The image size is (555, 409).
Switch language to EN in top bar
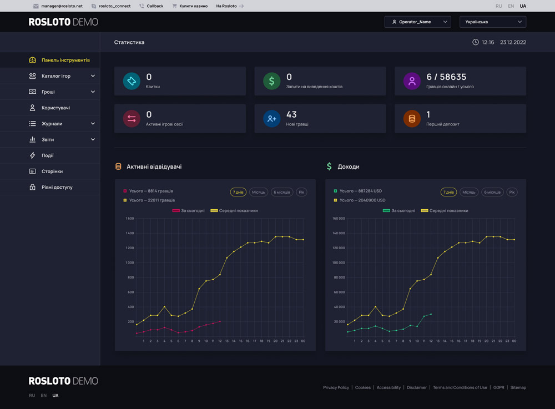pyautogui.click(x=511, y=6)
